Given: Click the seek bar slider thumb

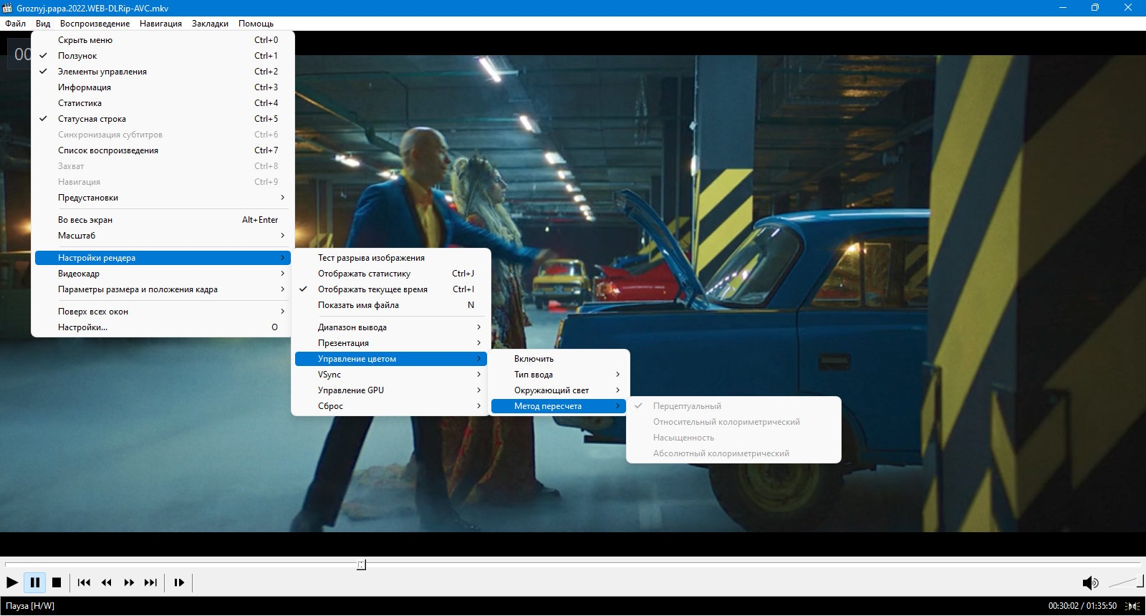Looking at the screenshot, I should click(361, 565).
